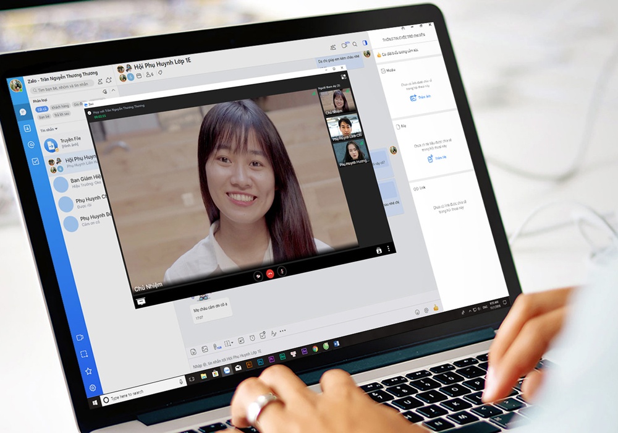Click the sticker icon in chat toolbar
This screenshot has height=433, width=618.
coord(193,350)
